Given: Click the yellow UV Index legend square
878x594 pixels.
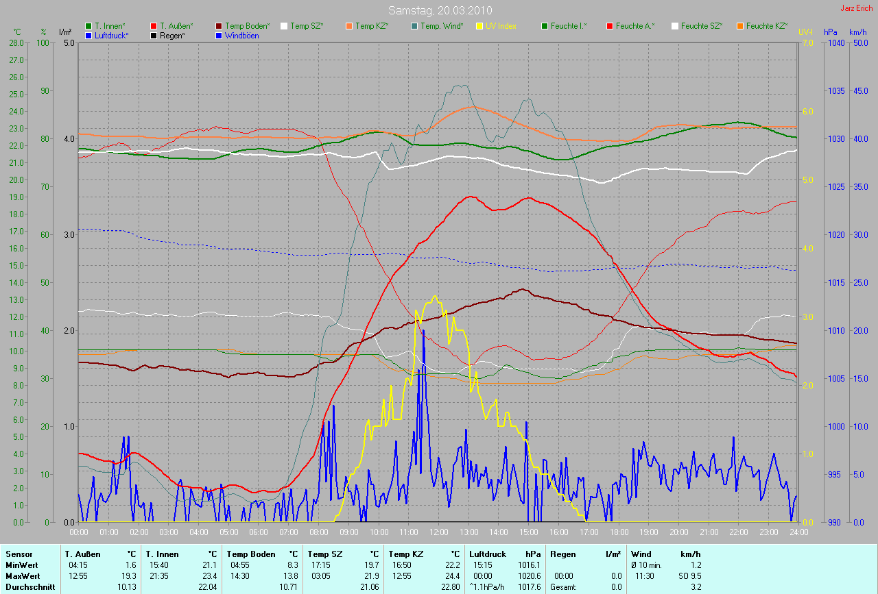Looking at the screenshot, I should tap(479, 26).
